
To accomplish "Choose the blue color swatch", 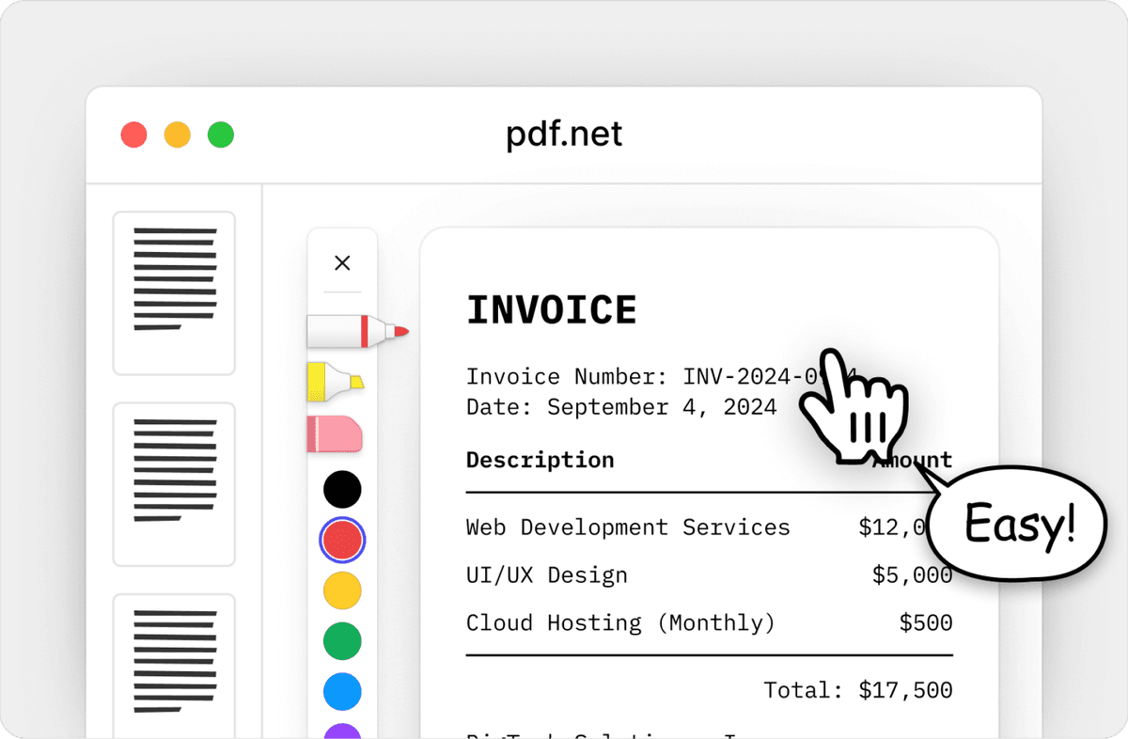I will tap(342, 692).
